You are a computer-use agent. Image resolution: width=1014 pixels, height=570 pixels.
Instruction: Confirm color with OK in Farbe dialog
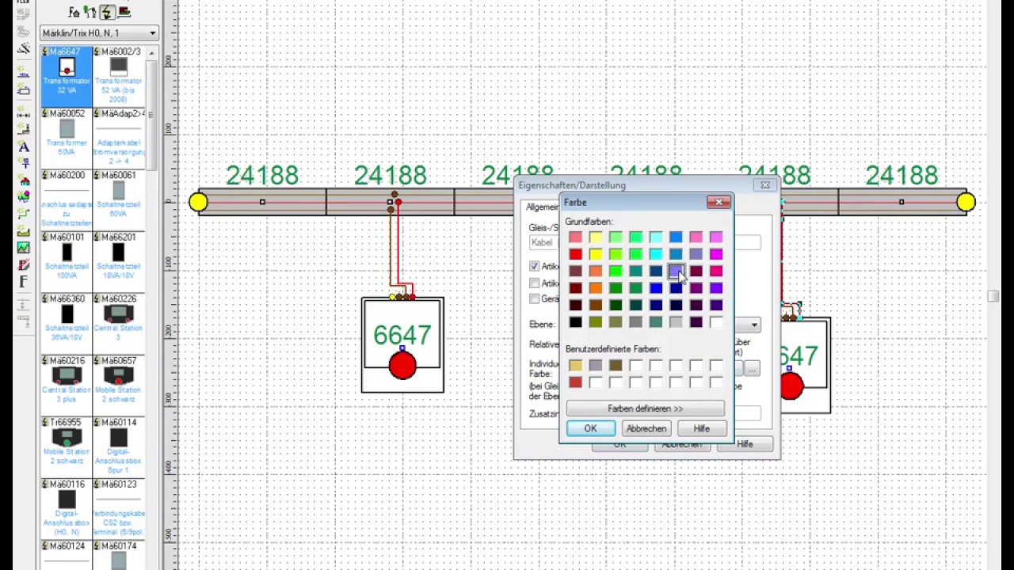pyautogui.click(x=590, y=428)
